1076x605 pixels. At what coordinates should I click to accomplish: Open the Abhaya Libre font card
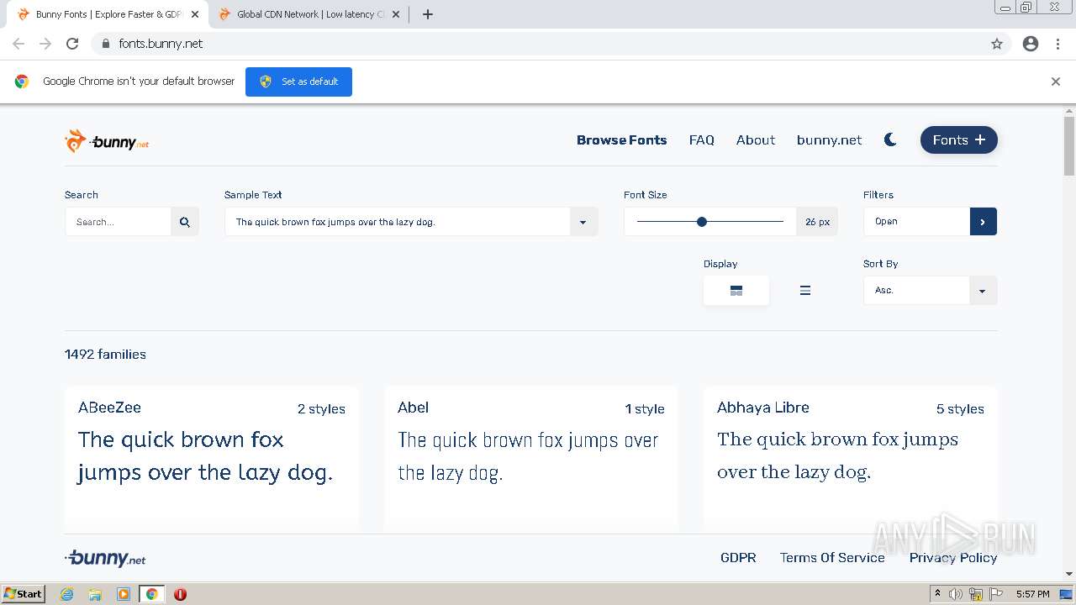coord(851,458)
